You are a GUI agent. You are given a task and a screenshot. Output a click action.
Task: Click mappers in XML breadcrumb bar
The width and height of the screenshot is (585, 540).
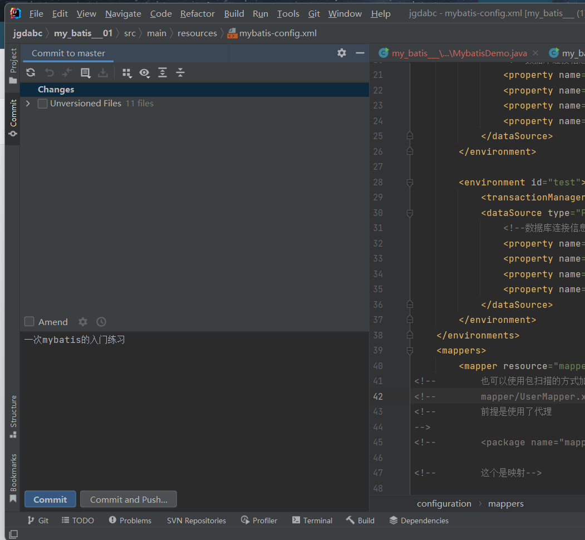coord(506,504)
